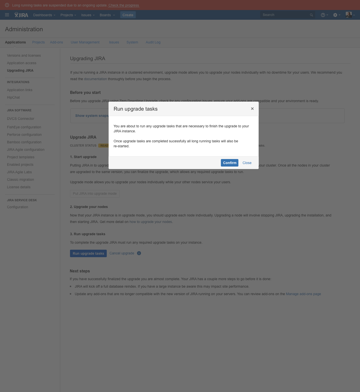Click the cluster status READY badge
This screenshot has width=360, height=392.
104,146
